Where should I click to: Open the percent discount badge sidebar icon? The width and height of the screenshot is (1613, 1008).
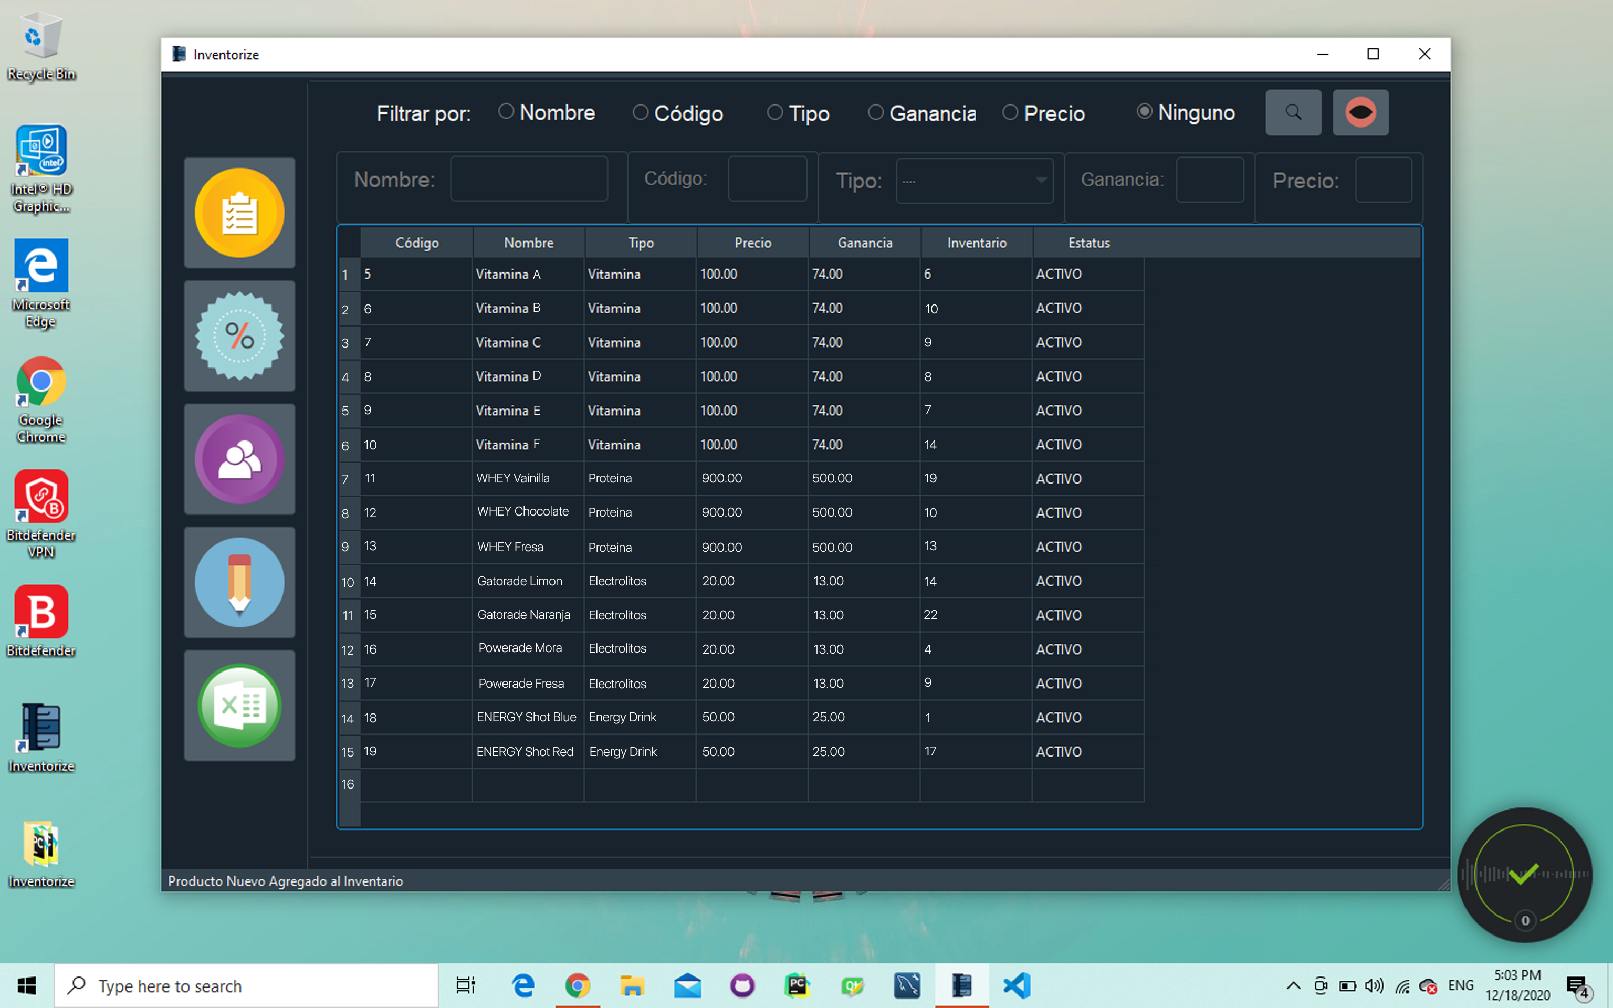coord(239,336)
